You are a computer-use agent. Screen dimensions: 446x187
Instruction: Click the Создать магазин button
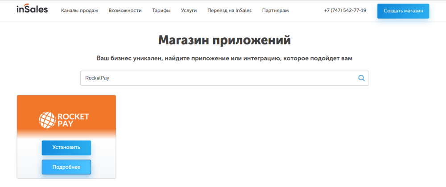[x=403, y=11]
